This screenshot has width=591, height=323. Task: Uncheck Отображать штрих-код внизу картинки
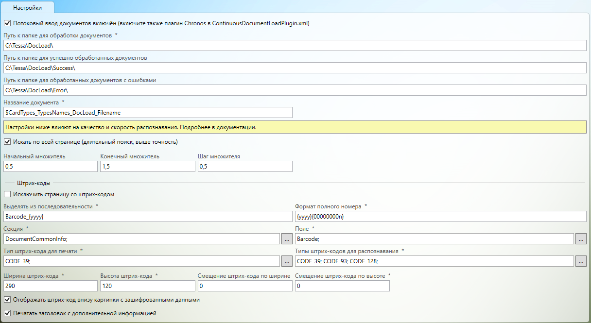tap(7, 300)
